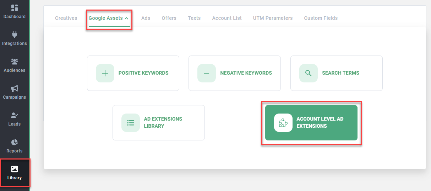This screenshot has width=431, height=191.
Task: Open Campaigns via the megaphone icon
Action: coord(15,88)
